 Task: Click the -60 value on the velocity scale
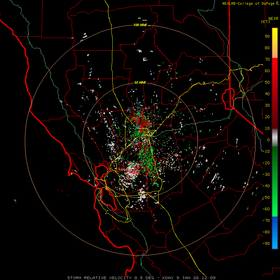point(266,209)
